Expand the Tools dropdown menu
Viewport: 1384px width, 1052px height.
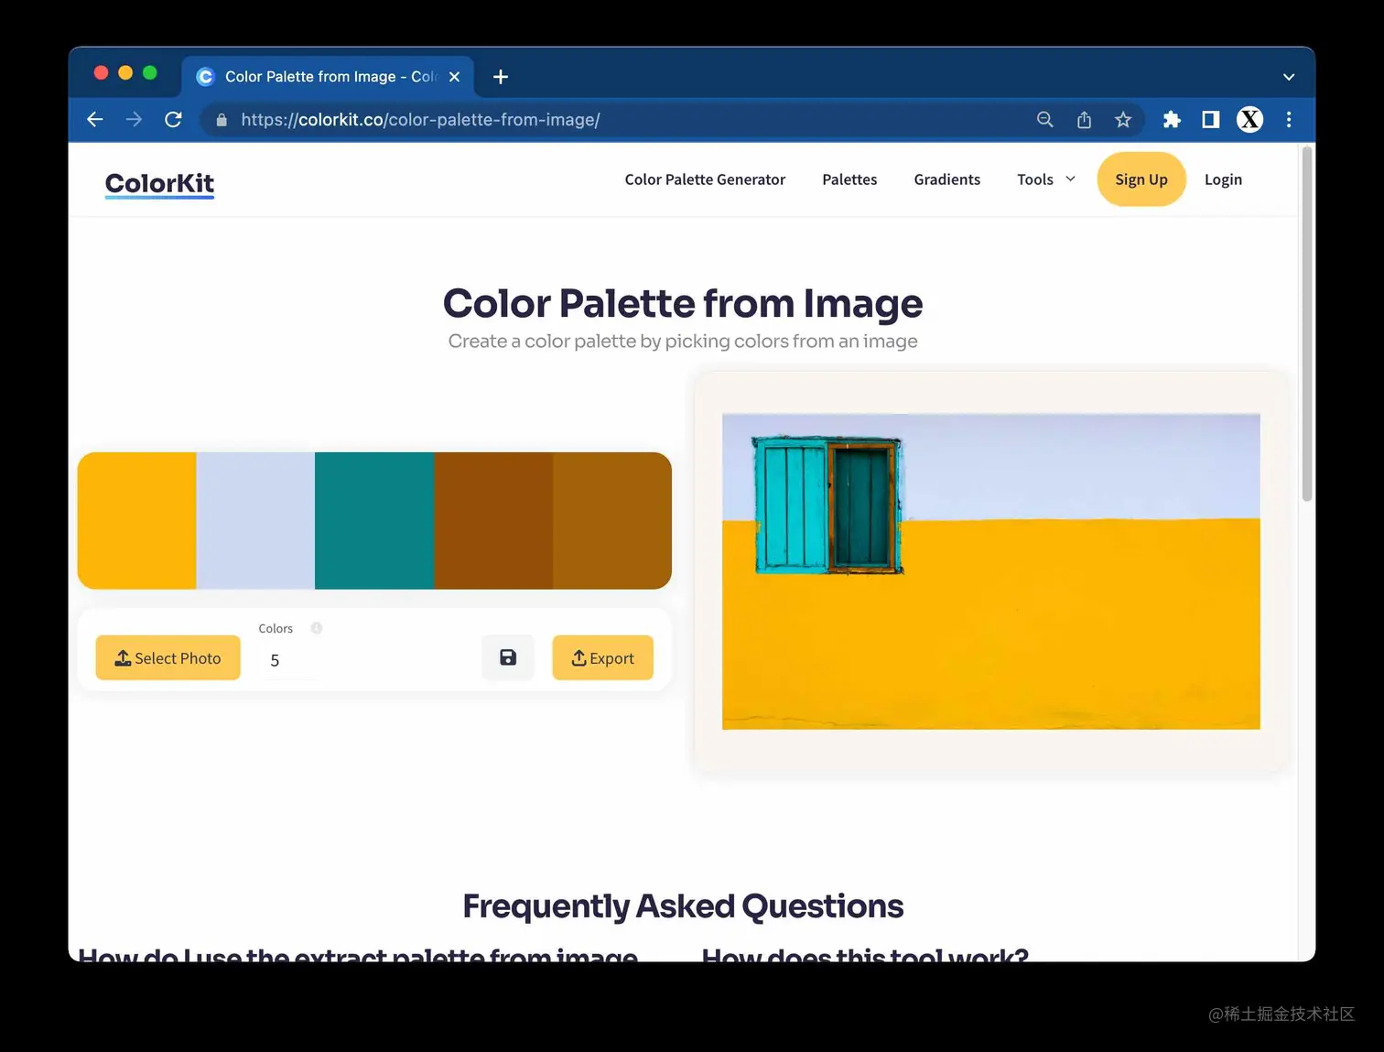1043,179
